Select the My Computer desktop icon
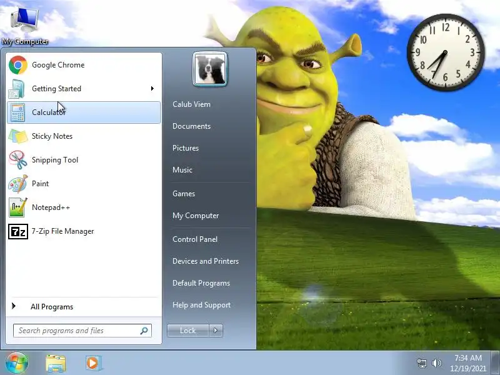 25,26
